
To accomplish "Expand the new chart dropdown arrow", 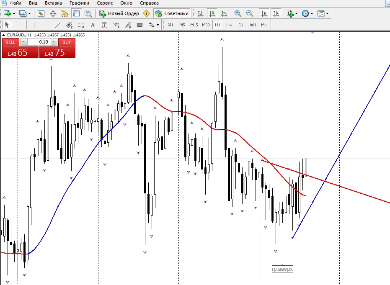I will [x=14, y=13].
